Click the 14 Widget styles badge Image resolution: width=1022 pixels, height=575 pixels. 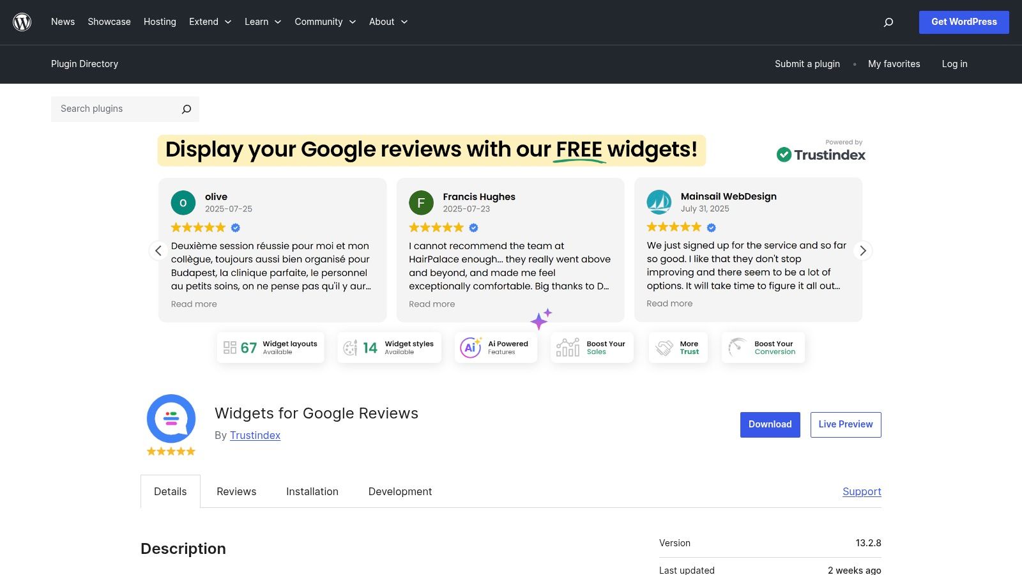tap(389, 348)
